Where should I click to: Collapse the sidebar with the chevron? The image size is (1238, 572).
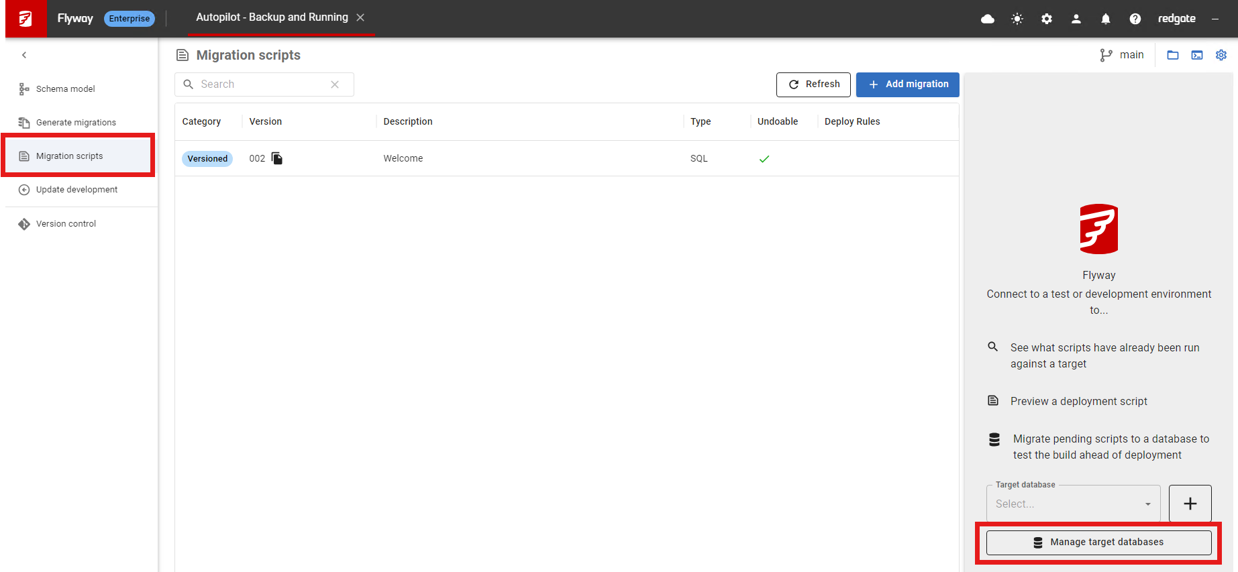coord(24,55)
